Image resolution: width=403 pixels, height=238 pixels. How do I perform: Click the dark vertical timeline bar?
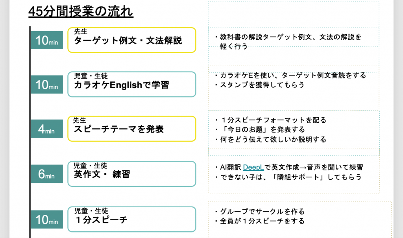(30, 132)
